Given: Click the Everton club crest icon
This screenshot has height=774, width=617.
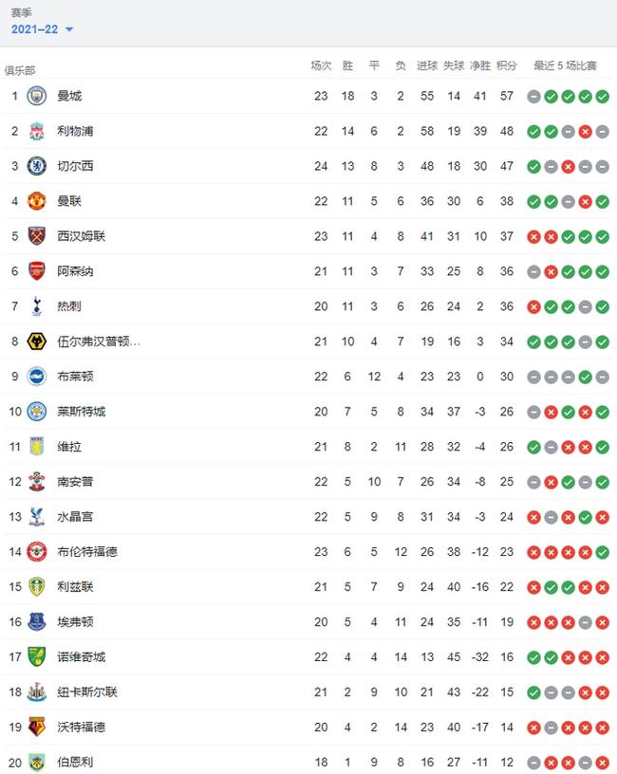Looking at the screenshot, I should [x=37, y=621].
